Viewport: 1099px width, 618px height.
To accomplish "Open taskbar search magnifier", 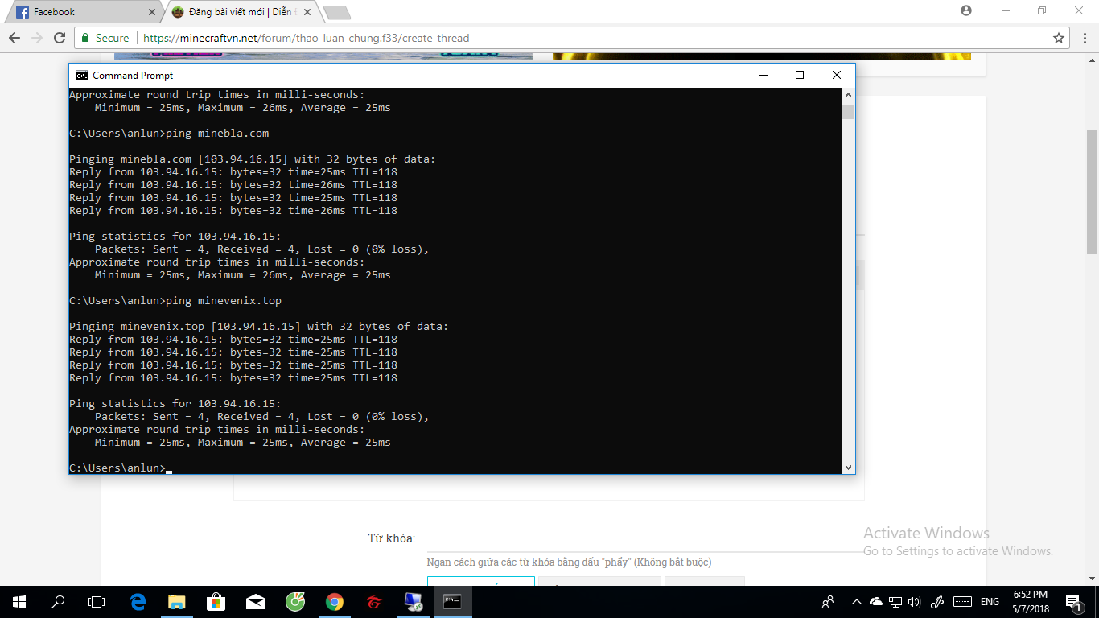I will click(x=58, y=601).
